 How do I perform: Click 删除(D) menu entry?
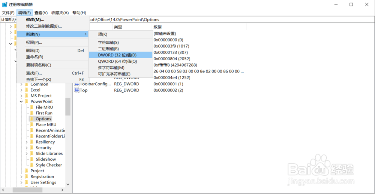pyautogui.click(x=52, y=50)
